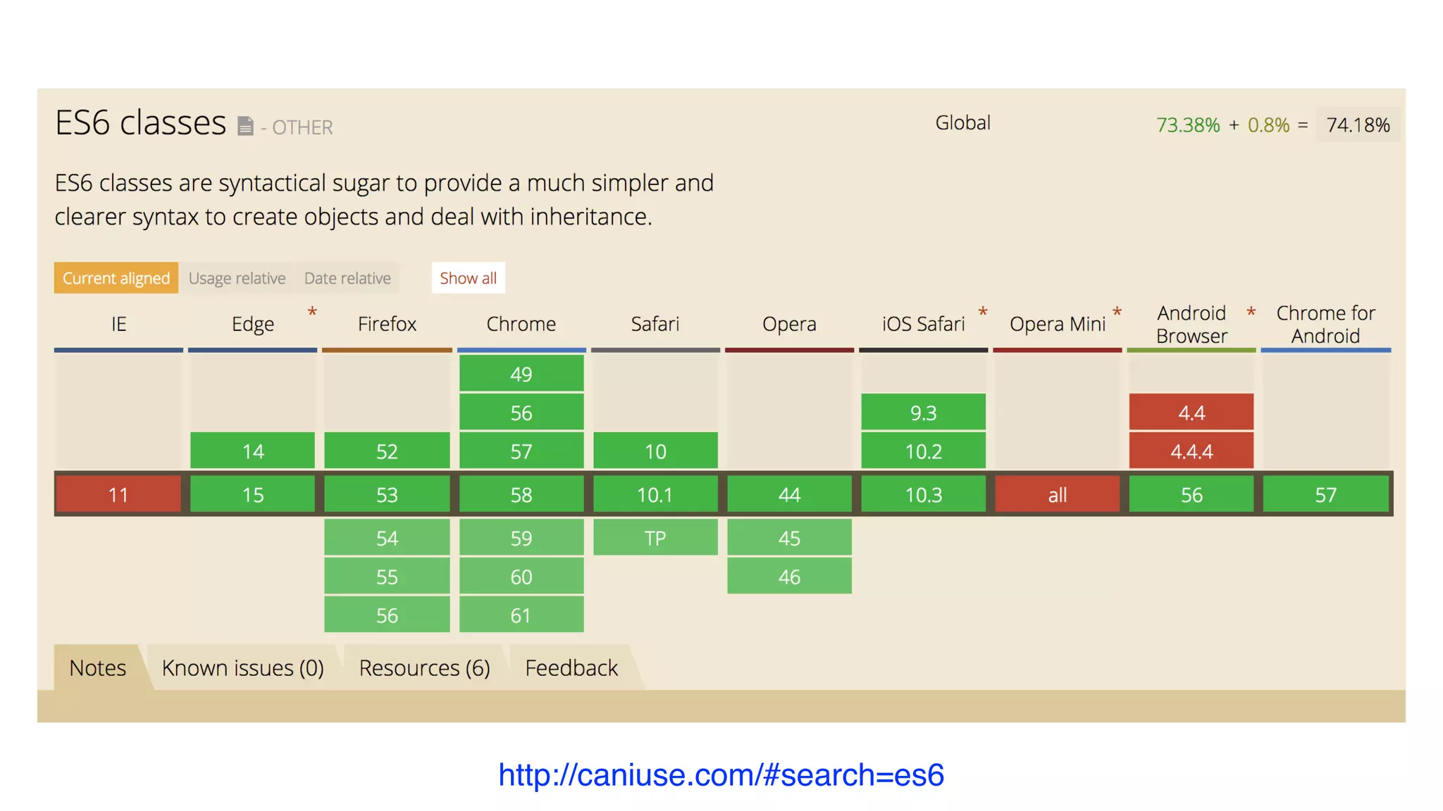Image resolution: width=1443 pixels, height=811 pixels.
Task: Open the caniuse.com es6 search link
Action: pos(721,774)
